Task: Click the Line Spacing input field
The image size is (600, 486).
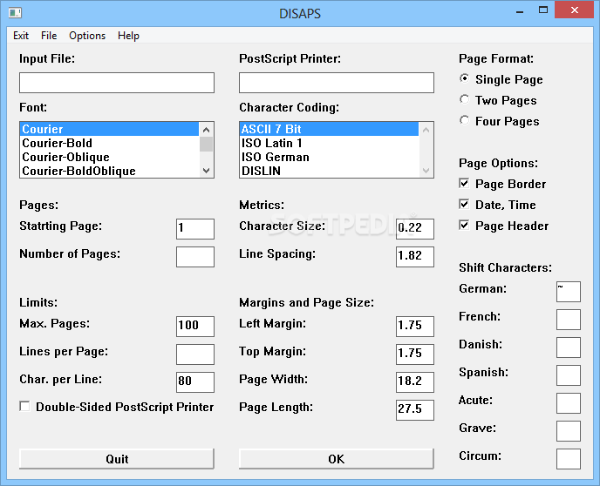Action: [415, 257]
